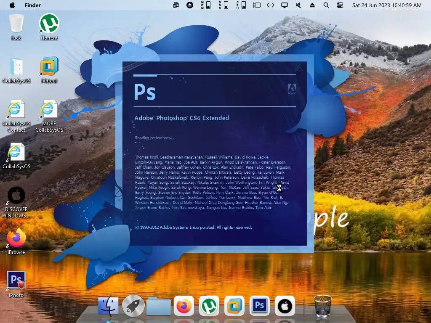Click the Adobe logo on the splash screen

tap(292, 89)
